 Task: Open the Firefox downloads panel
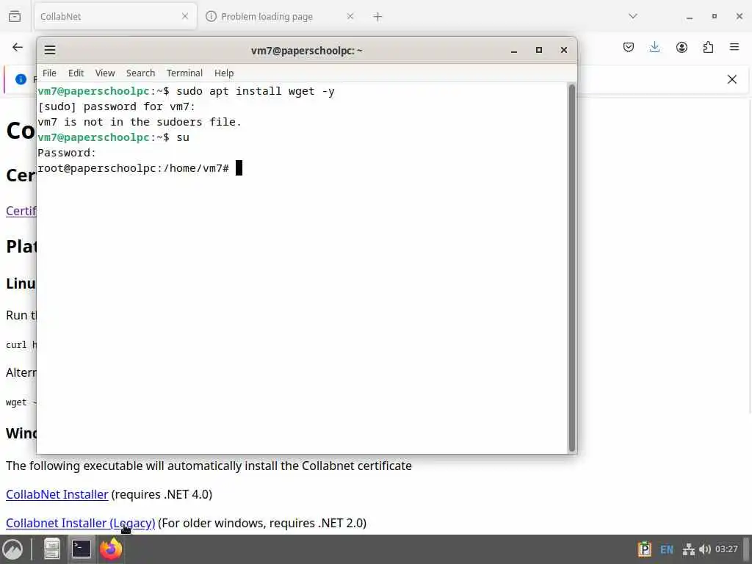click(654, 47)
